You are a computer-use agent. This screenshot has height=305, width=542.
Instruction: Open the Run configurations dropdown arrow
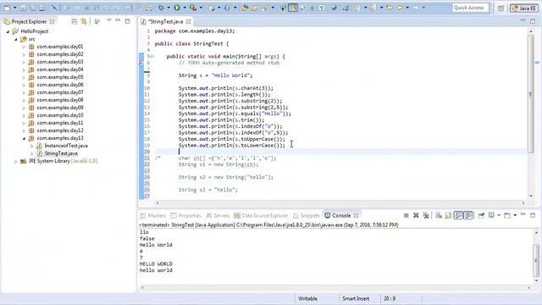click(185, 8)
